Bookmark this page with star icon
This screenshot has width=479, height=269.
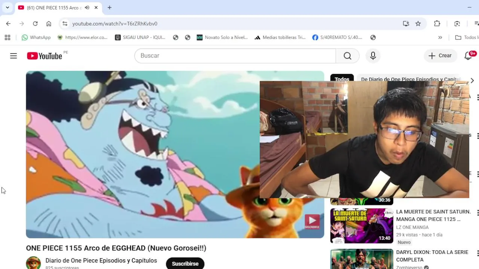(x=418, y=24)
